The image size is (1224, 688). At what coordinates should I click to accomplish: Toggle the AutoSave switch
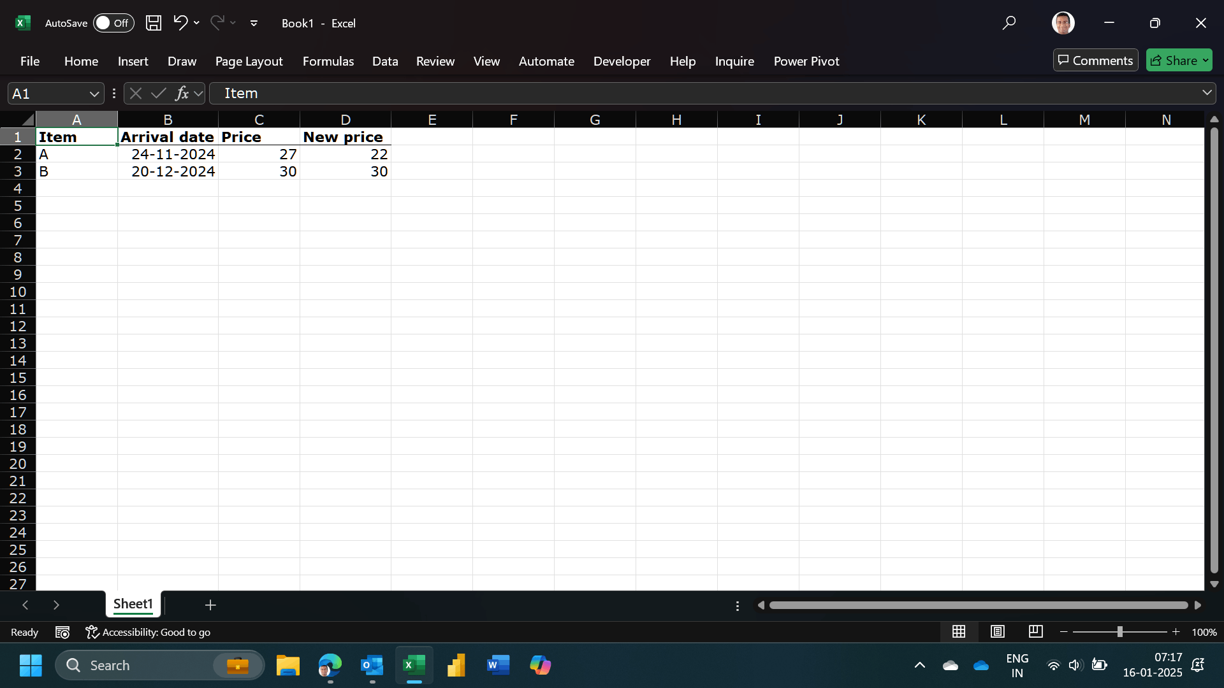click(x=113, y=23)
